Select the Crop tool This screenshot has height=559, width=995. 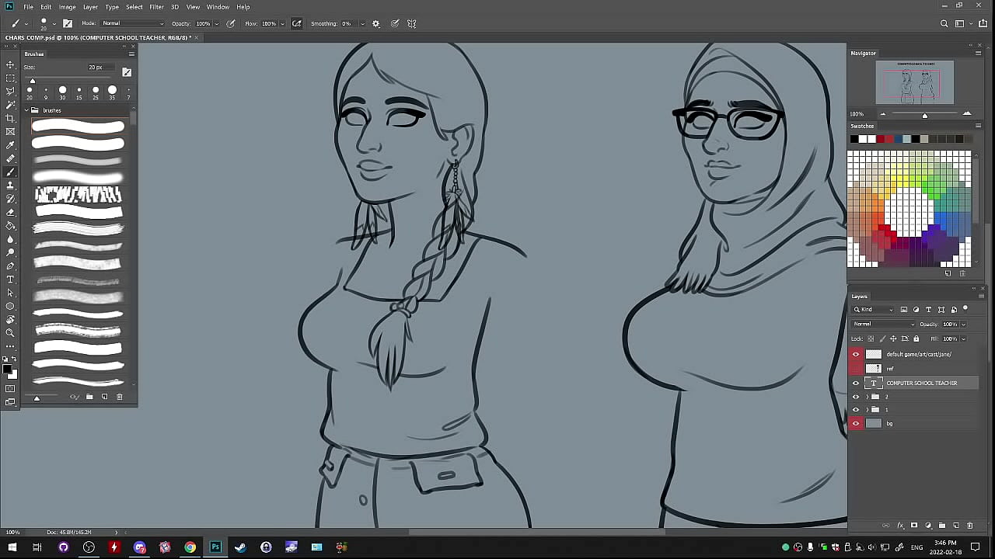coord(10,118)
